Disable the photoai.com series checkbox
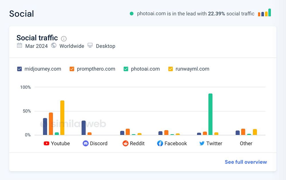286x180 pixels. pos(126,69)
